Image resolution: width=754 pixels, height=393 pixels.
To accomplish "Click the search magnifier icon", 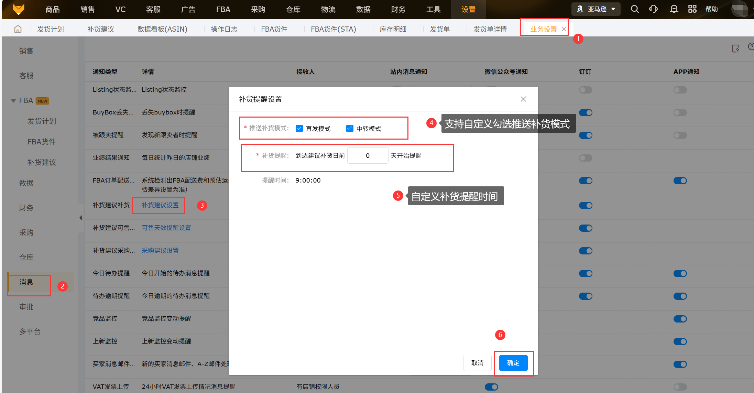I will (635, 9).
